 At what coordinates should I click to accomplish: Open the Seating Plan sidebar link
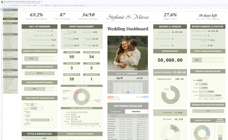coord(7,41)
